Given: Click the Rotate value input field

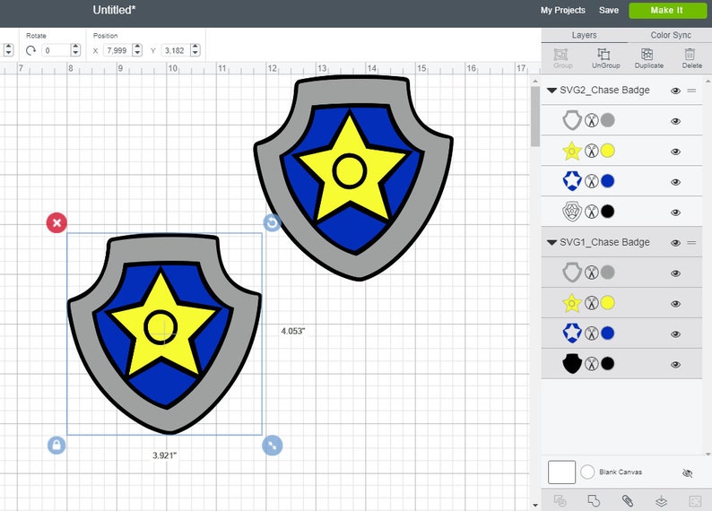Looking at the screenshot, I should 56,50.
